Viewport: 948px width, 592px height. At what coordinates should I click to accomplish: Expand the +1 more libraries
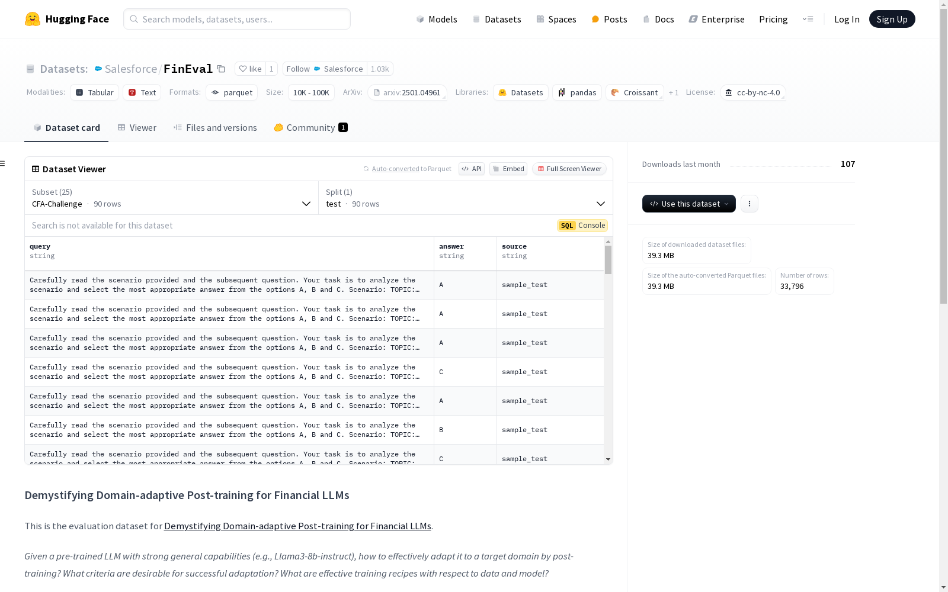click(674, 92)
